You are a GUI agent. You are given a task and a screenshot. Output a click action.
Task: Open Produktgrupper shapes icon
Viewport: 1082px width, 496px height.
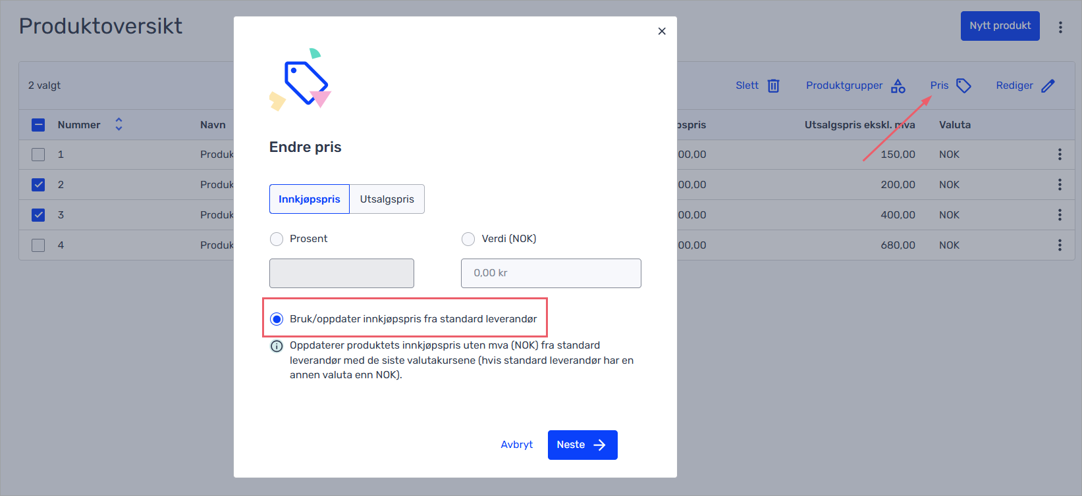tap(898, 86)
